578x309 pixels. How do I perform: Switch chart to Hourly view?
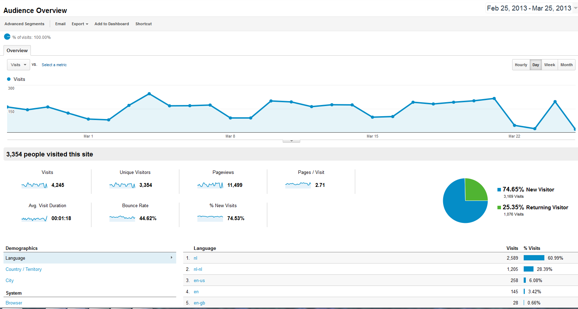click(521, 65)
